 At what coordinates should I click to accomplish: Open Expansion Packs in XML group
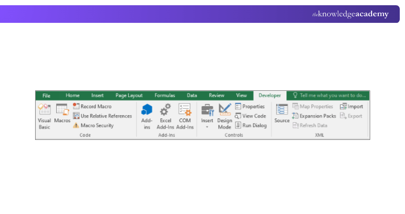coord(314,116)
